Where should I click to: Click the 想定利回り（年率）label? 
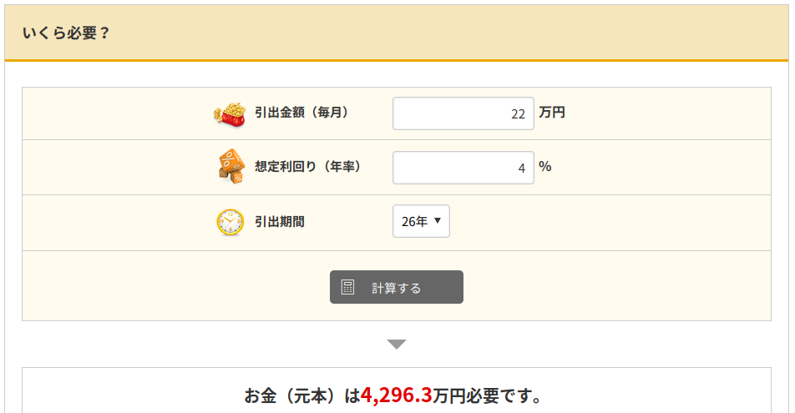coord(308,166)
